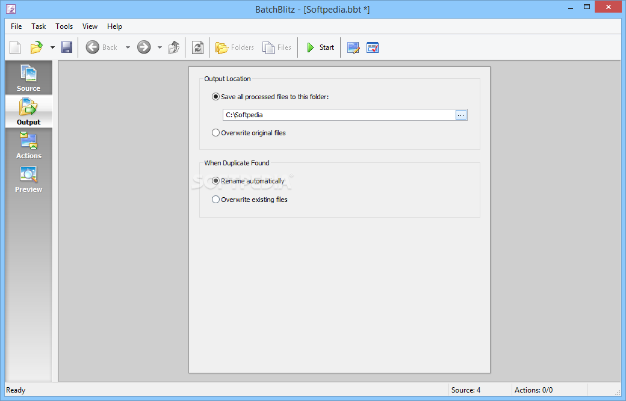The image size is (626, 401).
Task: Choose Rename automatically for duplicates
Action: [248, 181]
